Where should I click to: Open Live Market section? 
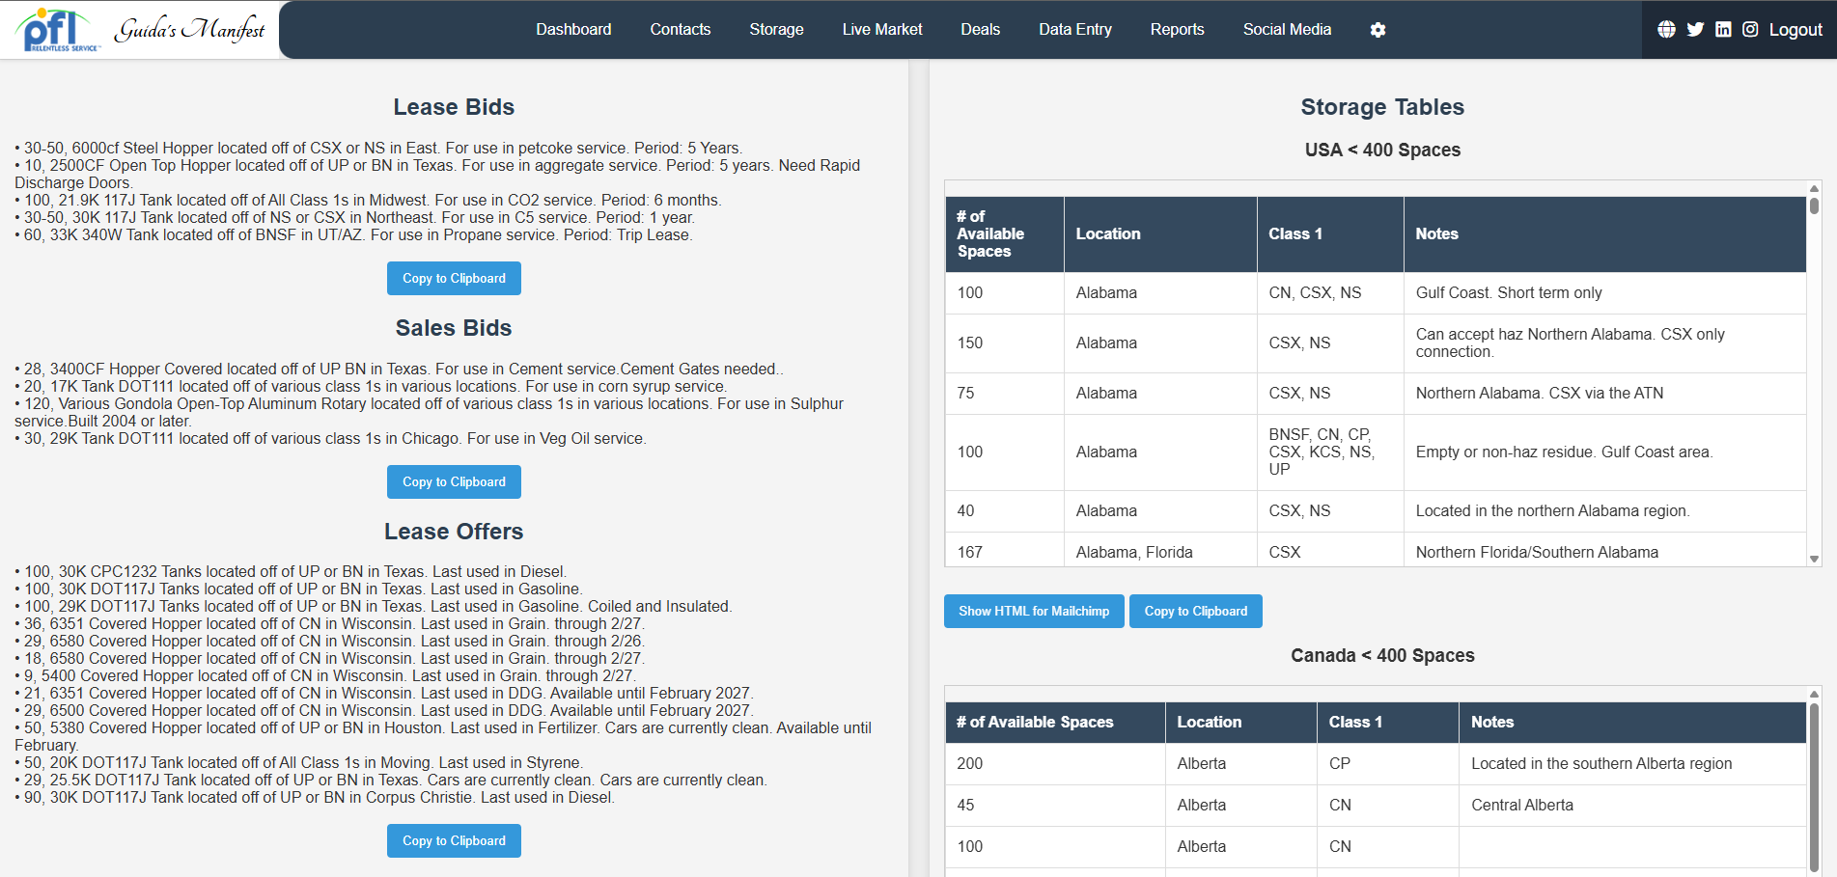pos(882,30)
